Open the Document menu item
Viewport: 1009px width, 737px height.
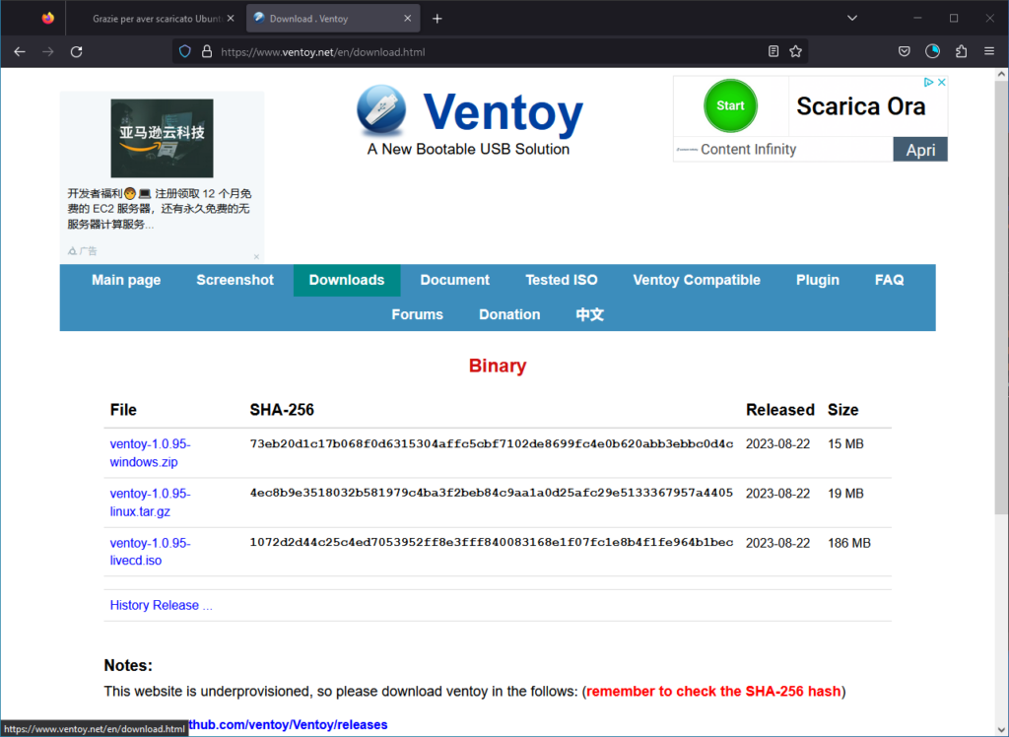455,280
